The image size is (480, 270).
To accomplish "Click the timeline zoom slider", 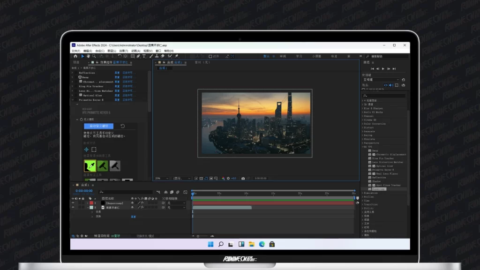I will (x=199, y=236).
